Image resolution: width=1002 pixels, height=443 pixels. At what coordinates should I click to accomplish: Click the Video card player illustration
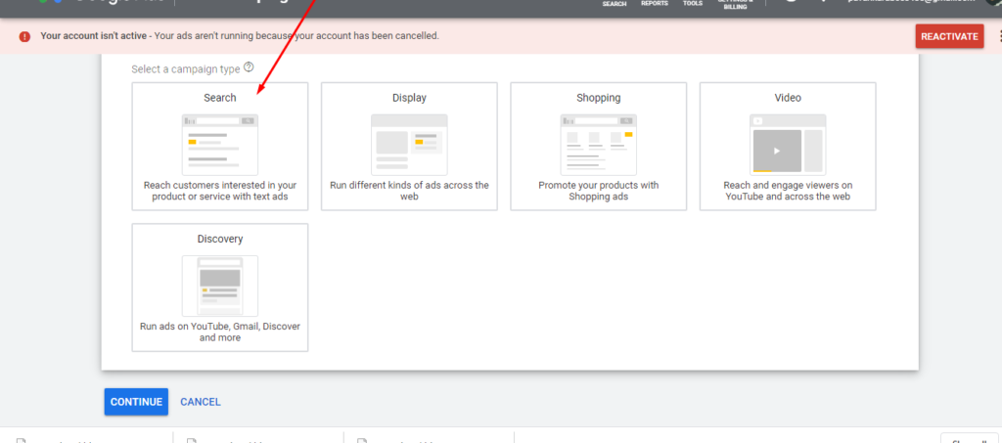click(x=788, y=145)
